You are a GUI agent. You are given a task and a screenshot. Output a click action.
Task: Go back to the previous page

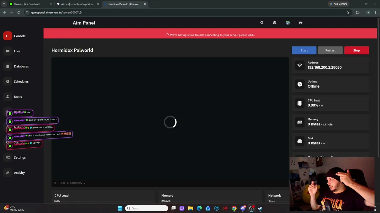point(4,12)
